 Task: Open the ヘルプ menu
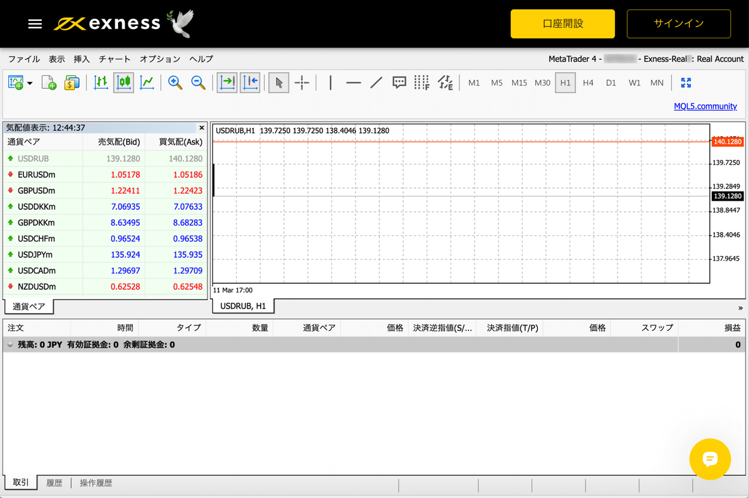pyautogui.click(x=201, y=59)
